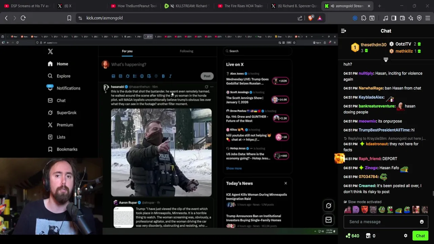Open the NarwhalRage user profile in chat
The image size is (434, 244).
pyautogui.click(x=371, y=88)
